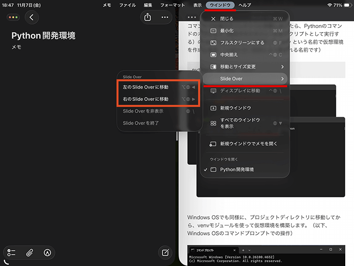Click the Wi-Fi status icon
The image size is (354, 266).
[329, 5]
